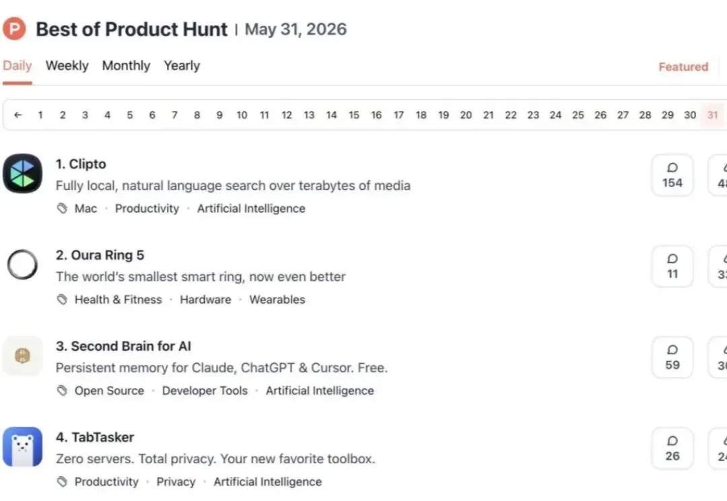Click the Wearables topic tag
This screenshot has height=501, width=727.
coord(277,300)
